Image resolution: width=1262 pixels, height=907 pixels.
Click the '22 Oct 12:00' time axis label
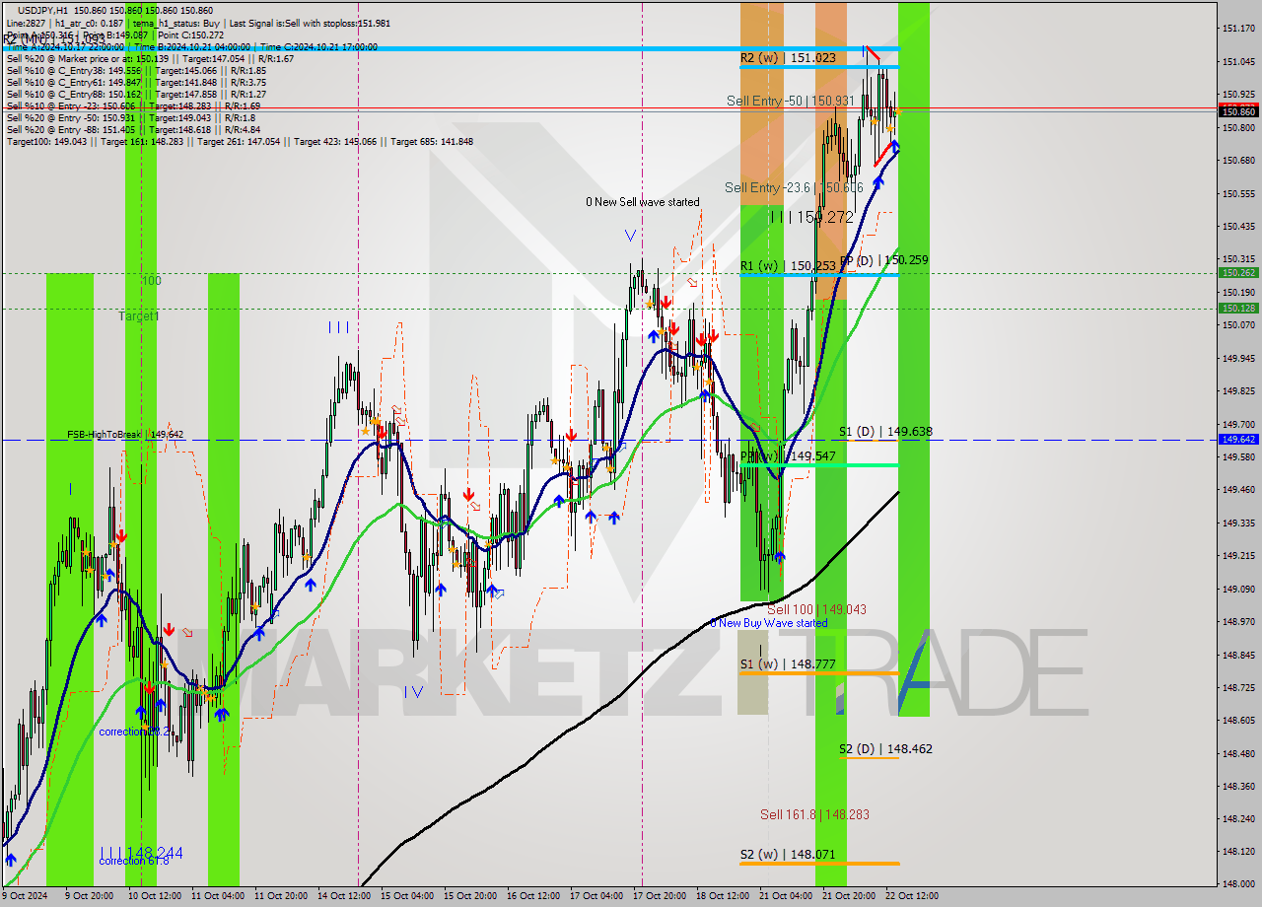[x=912, y=896]
